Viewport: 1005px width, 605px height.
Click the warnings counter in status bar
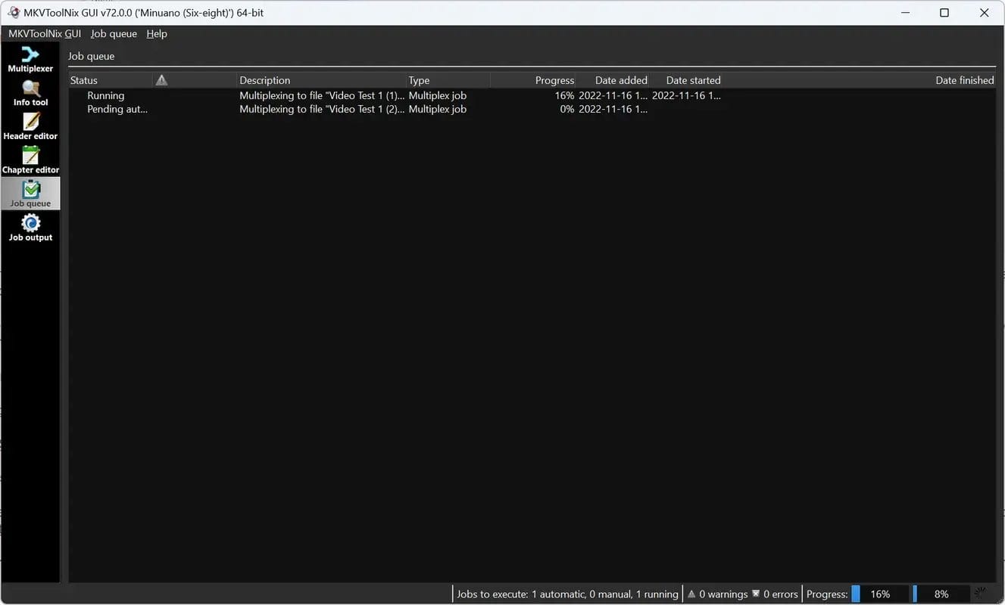pos(717,594)
